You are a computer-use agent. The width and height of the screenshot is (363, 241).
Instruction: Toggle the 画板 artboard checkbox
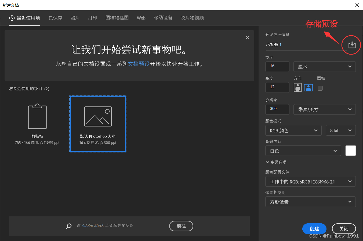click(320, 88)
